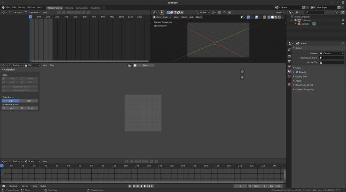The width and height of the screenshot is (346, 192).
Task: Open the viewport Object menu
Action: pyautogui.click(x=199, y=17)
